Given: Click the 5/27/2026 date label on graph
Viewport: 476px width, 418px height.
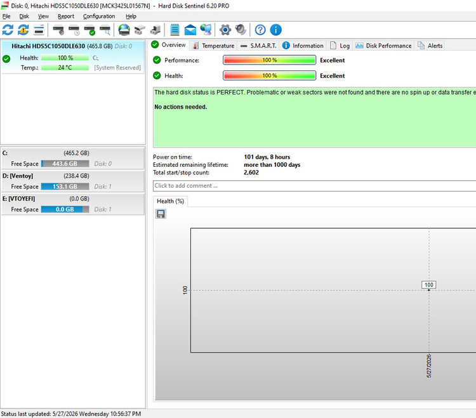Looking at the screenshot, I should pyautogui.click(x=429, y=366).
